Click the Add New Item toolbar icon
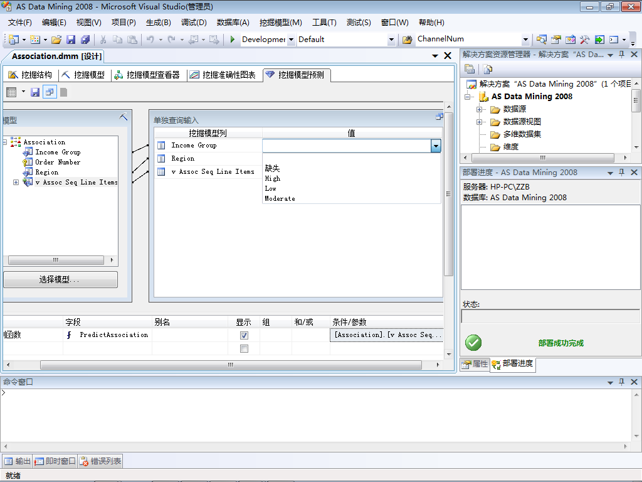 (x=35, y=40)
